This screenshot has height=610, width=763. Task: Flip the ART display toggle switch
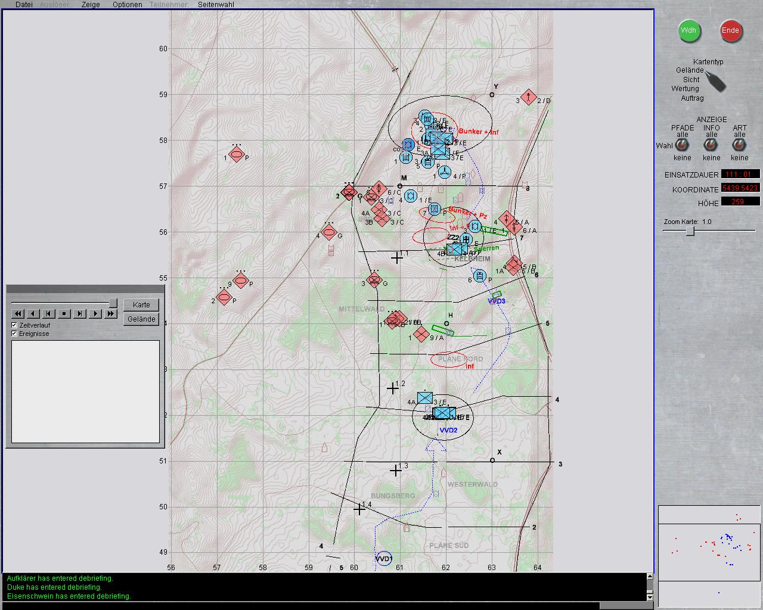pos(739,145)
